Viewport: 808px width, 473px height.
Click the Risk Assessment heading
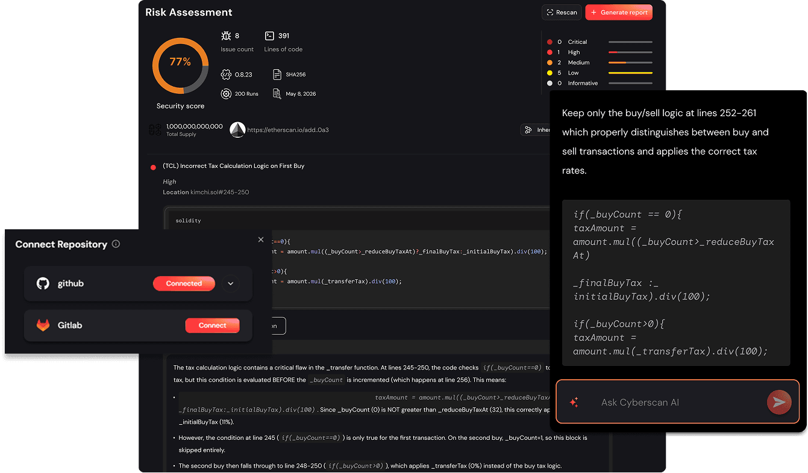pyautogui.click(x=189, y=12)
